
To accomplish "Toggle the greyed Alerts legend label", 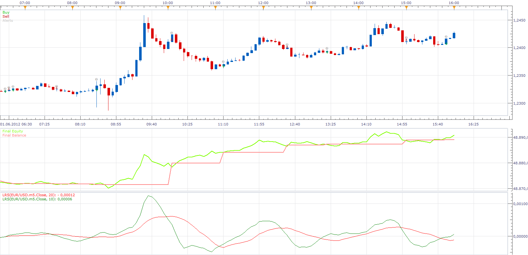I will pyautogui.click(x=8, y=21).
